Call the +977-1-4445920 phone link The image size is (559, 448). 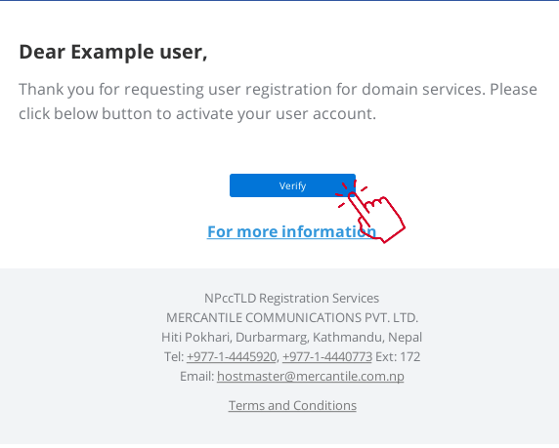[x=232, y=357]
